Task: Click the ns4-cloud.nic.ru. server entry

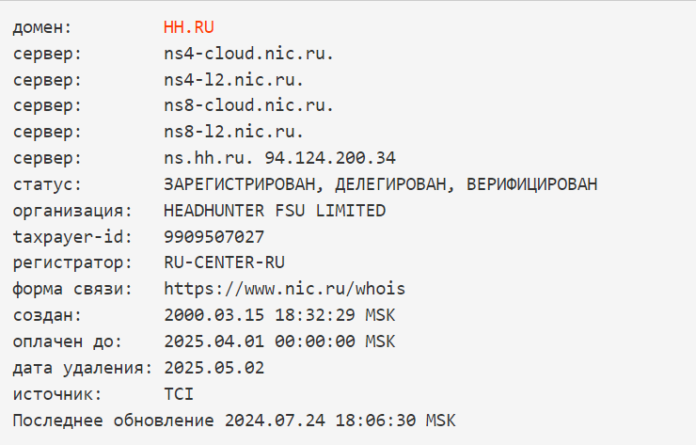Action: (248, 53)
